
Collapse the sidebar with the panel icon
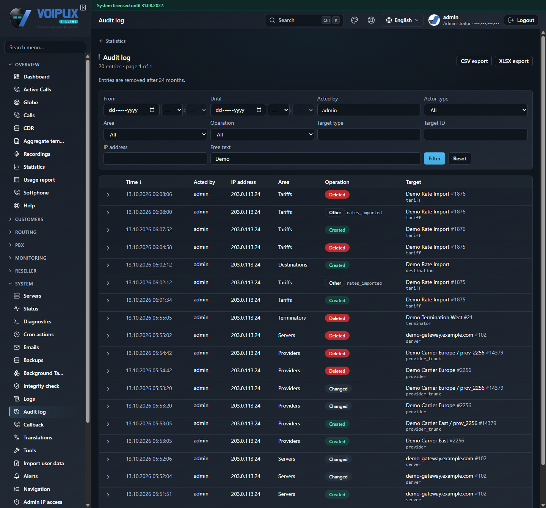point(83,8)
